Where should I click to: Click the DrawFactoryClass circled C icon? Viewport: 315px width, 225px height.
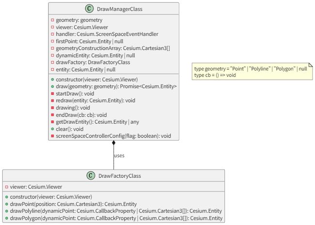[91, 176]
